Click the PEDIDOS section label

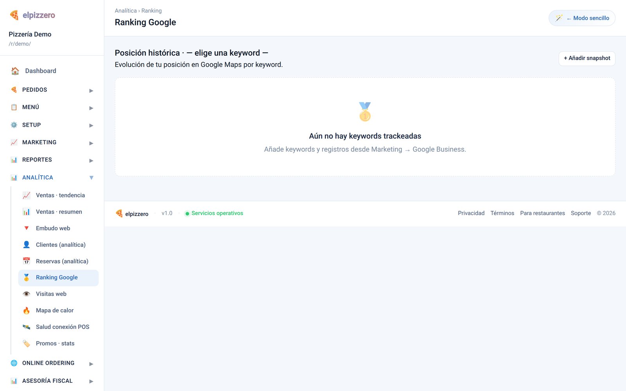point(34,90)
